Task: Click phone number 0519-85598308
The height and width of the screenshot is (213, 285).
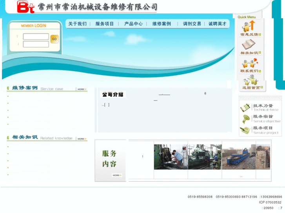Action: (200, 197)
